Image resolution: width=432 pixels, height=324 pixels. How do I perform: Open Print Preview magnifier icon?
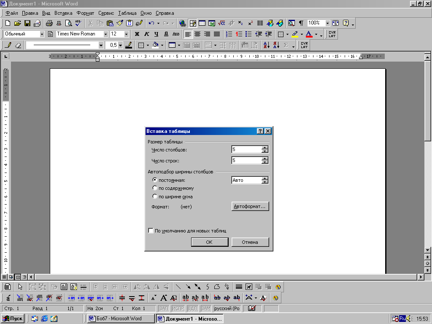click(69, 23)
